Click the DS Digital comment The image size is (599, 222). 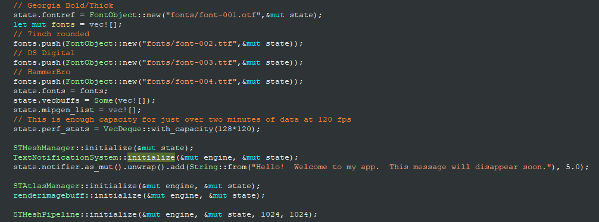(x=44, y=53)
